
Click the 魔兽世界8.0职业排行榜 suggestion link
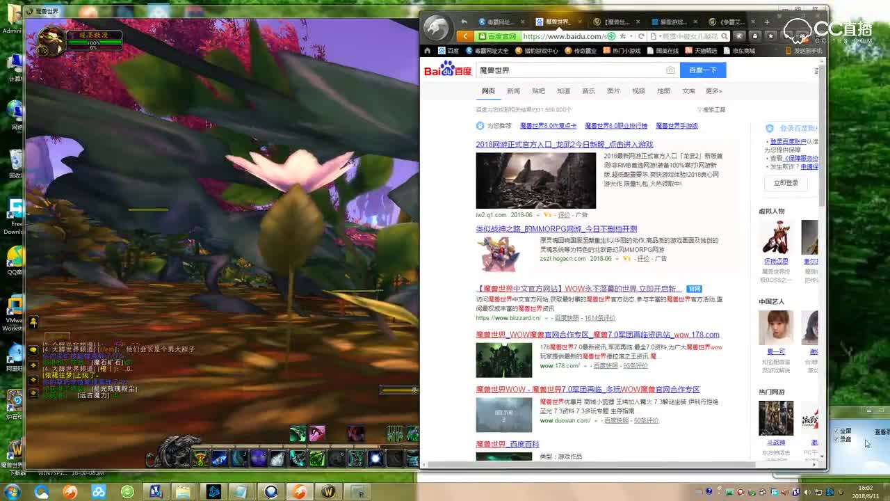[x=616, y=126]
